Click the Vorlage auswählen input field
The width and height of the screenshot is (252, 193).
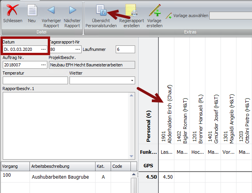[x=231, y=16]
